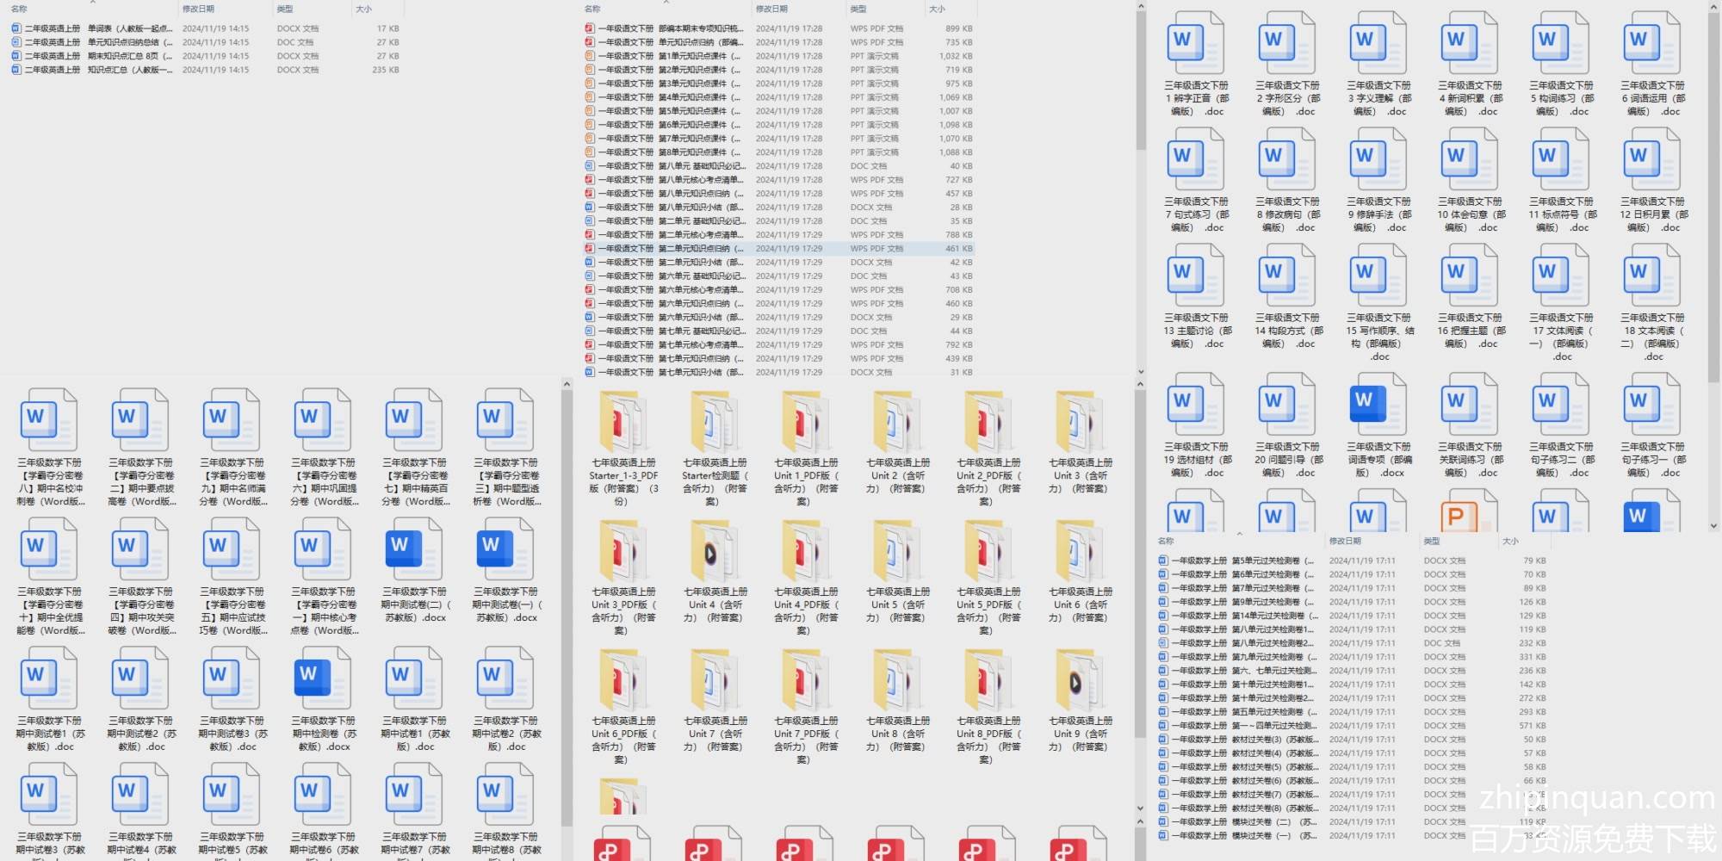This screenshot has height=861, width=1722.
Task: Click 类型 header in 一年级数学上册 list
Action: 1432,542
